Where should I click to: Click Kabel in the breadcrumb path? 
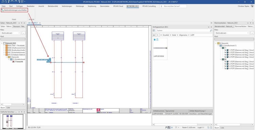(174, 35)
